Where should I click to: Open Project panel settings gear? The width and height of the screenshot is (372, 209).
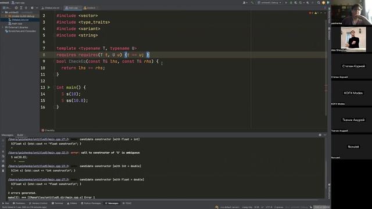(32, 8)
